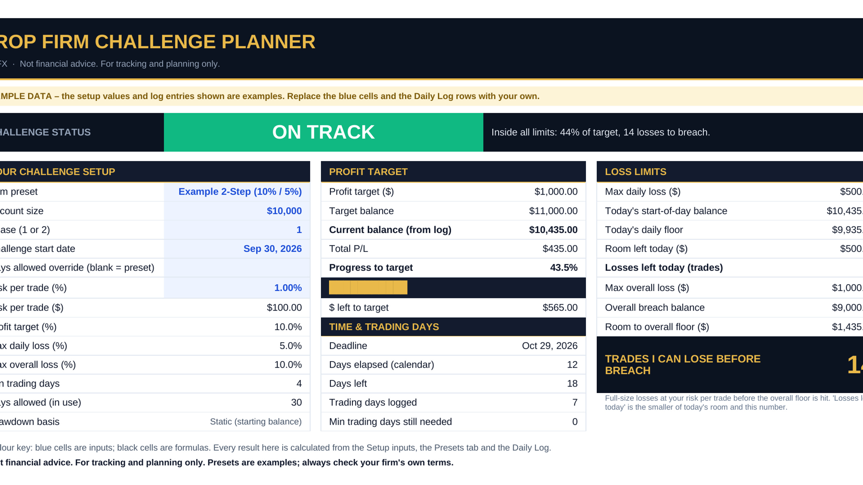Viewport: 863px width, 485px height.
Task: Select the max overall loss (%) value '10.0%'
Action: [288, 364]
